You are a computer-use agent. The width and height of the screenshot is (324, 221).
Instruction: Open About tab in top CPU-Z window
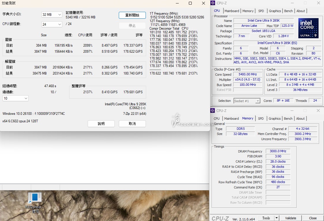tap(301, 11)
